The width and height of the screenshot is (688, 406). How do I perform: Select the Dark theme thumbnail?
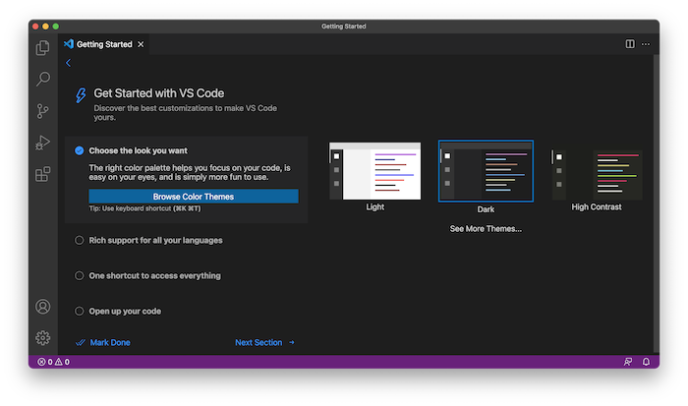(486, 171)
